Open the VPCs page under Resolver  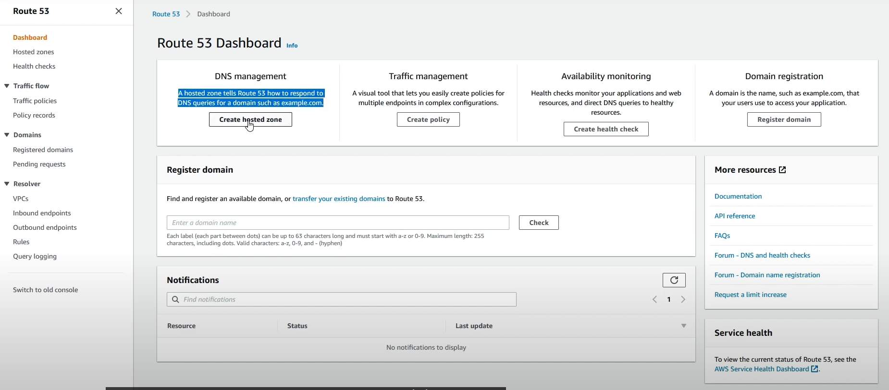click(x=21, y=199)
